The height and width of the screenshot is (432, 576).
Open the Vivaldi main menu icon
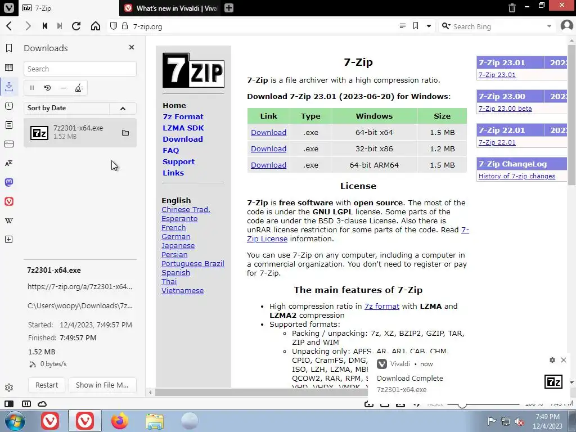coord(9,8)
